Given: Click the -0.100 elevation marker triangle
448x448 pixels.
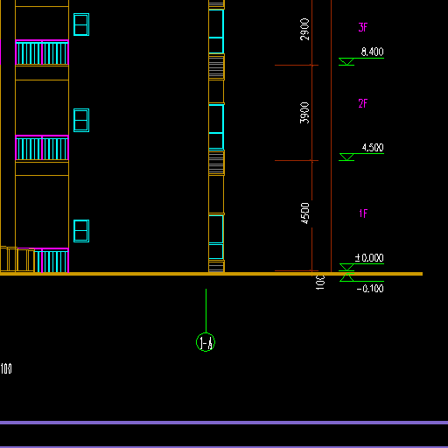Looking at the screenshot, I should (x=346, y=277).
